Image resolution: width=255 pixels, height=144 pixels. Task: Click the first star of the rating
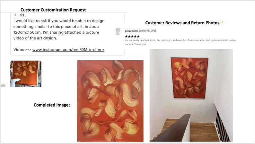coord(126,36)
